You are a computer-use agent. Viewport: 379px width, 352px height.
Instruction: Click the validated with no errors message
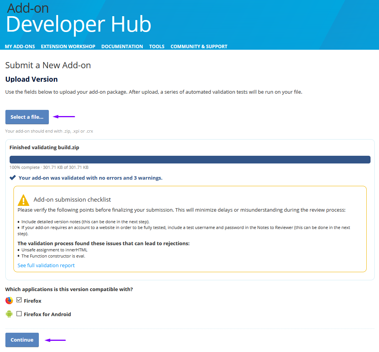(x=90, y=178)
